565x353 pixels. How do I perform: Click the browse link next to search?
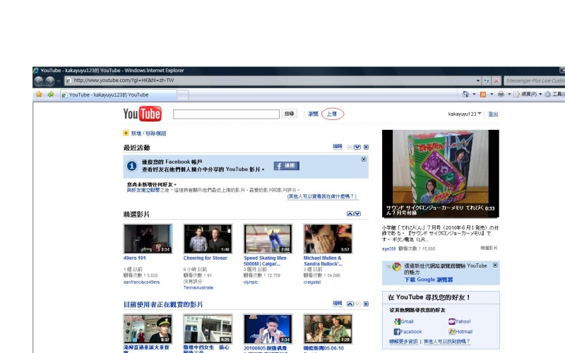(313, 114)
